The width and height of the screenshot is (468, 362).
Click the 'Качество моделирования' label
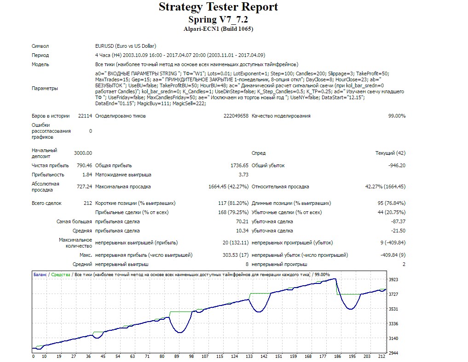(281, 116)
